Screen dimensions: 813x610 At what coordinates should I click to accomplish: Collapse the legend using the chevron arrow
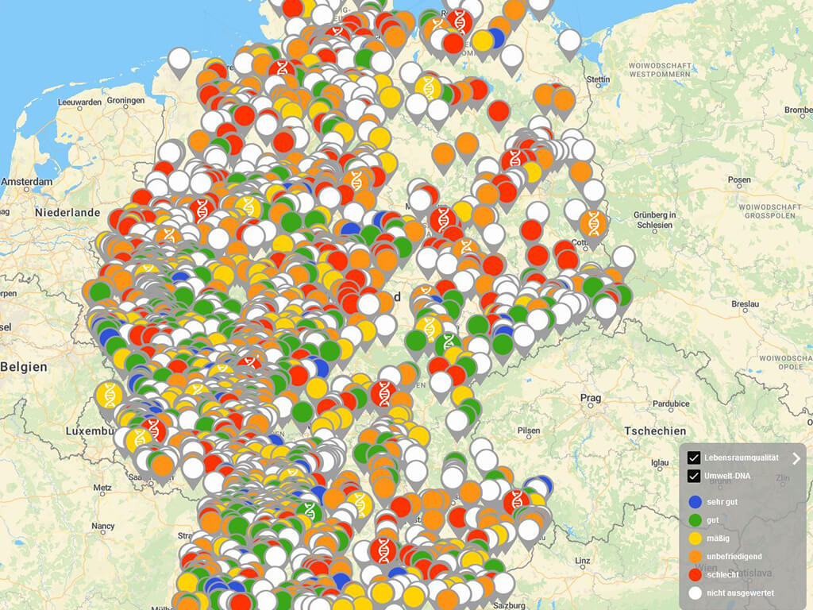pyautogui.click(x=796, y=458)
